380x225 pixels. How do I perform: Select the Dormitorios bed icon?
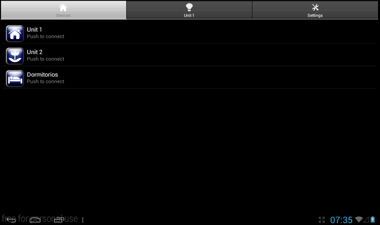(x=15, y=78)
